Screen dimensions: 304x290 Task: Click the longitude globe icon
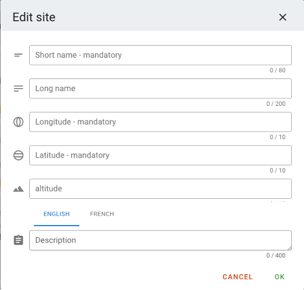tap(18, 122)
